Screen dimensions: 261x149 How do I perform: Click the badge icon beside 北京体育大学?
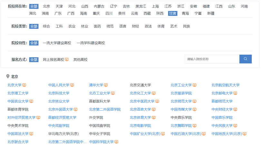(x=154, y=117)
